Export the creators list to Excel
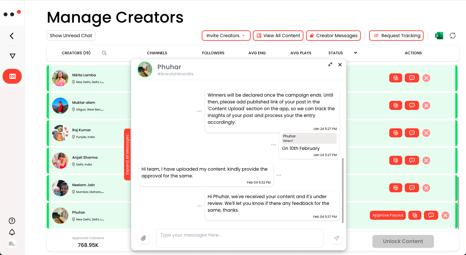The image size is (466, 255). pos(439,36)
